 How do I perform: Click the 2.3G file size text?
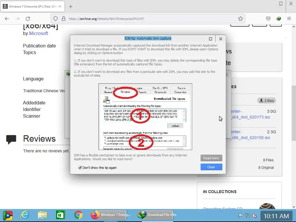click(x=271, y=132)
